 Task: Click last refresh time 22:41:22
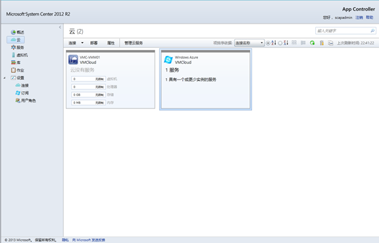[x=355, y=43]
